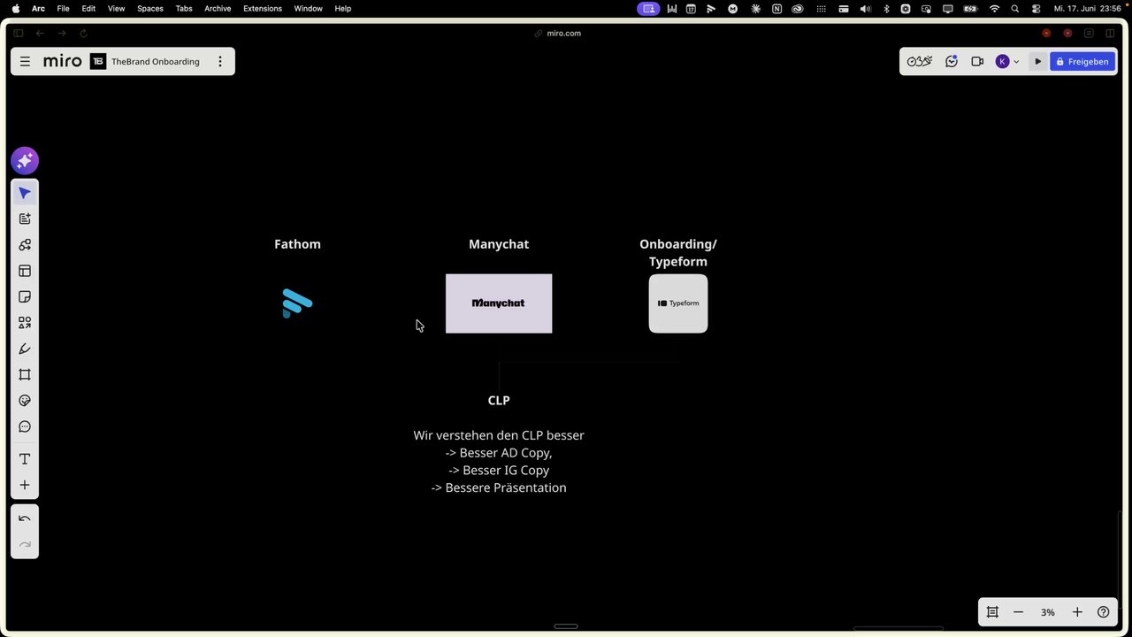Open timer and activities tools
Screen dimensions: 1132x637
[x=920, y=62]
